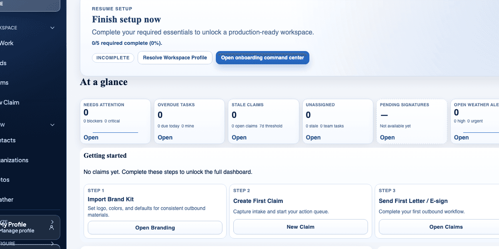
Task: Click the INCOMPLETE status badge
Action: [x=113, y=58]
